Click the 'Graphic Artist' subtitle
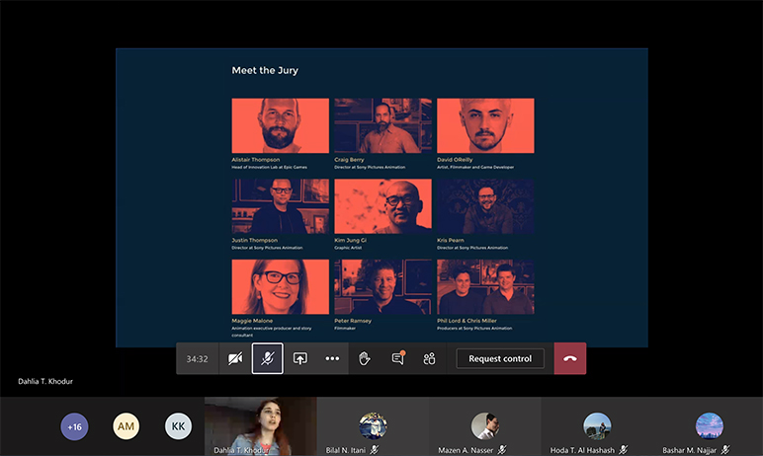This screenshot has width=763, height=456. (348, 248)
